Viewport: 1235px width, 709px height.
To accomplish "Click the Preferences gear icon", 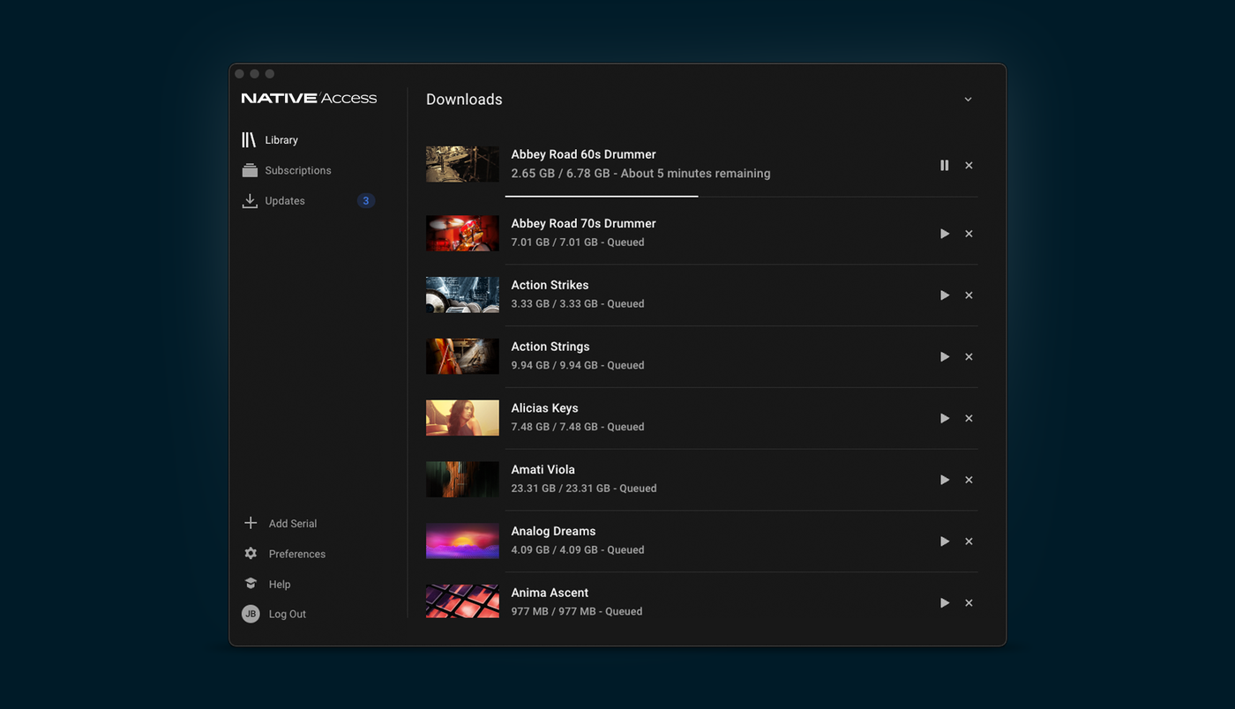I will click(251, 554).
